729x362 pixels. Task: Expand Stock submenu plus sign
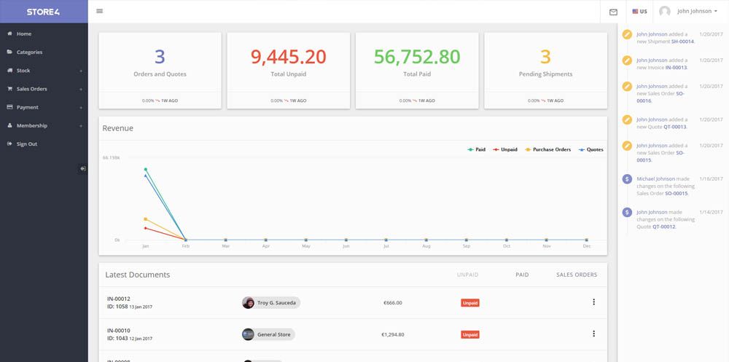[x=81, y=71]
